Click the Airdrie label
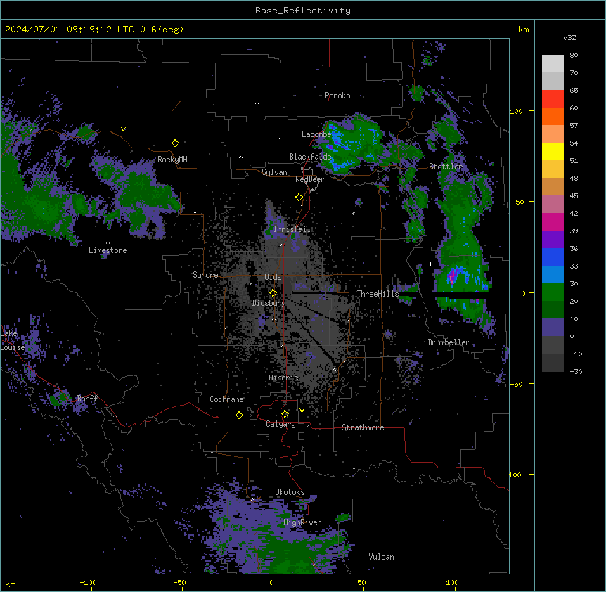The height and width of the screenshot is (592, 606). (284, 378)
